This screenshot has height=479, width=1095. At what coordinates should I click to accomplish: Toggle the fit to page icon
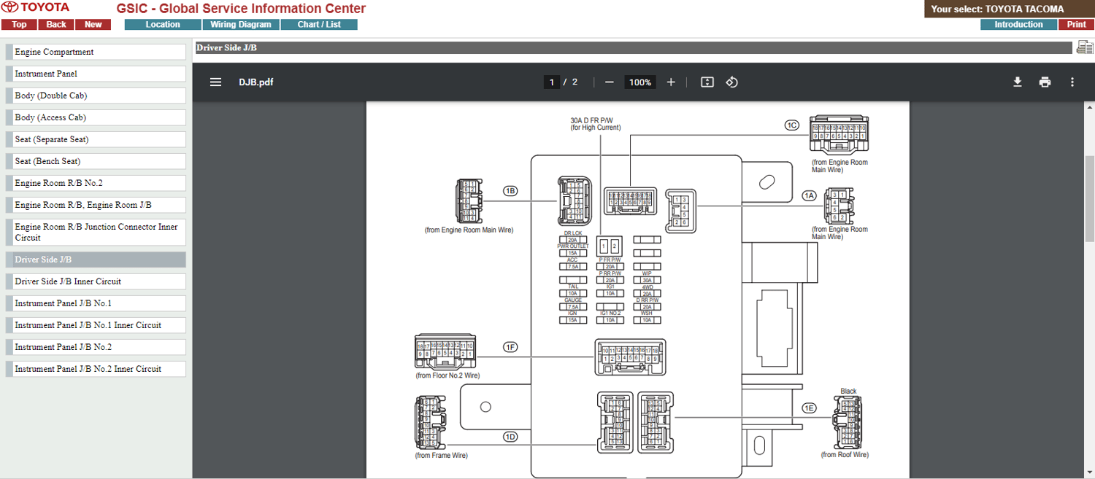click(x=707, y=82)
